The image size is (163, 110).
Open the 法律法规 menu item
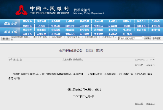coord(41,21)
